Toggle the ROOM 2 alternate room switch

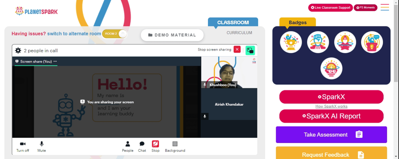pos(115,34)
